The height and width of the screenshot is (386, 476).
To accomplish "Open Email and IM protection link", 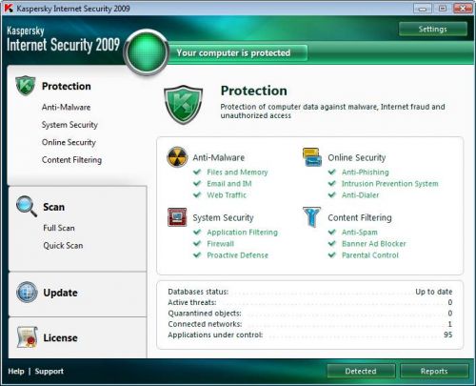I will click(x=229, y=184).
